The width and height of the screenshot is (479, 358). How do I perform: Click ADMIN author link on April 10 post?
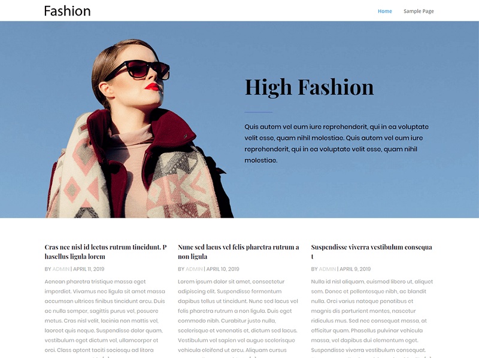click(194, 269)
